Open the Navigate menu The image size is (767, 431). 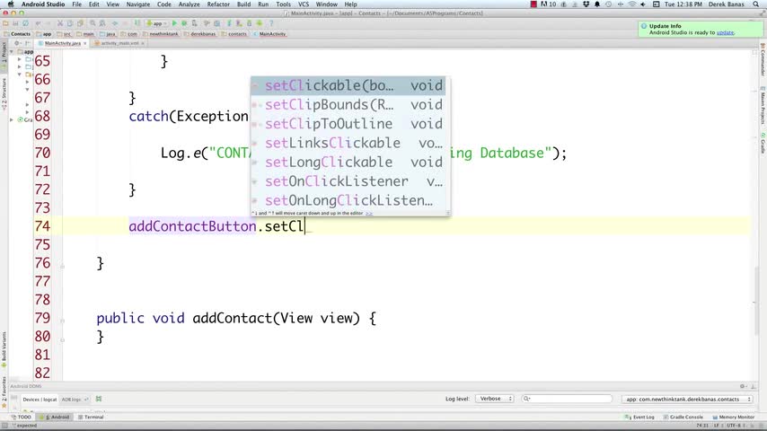(138, 4)
